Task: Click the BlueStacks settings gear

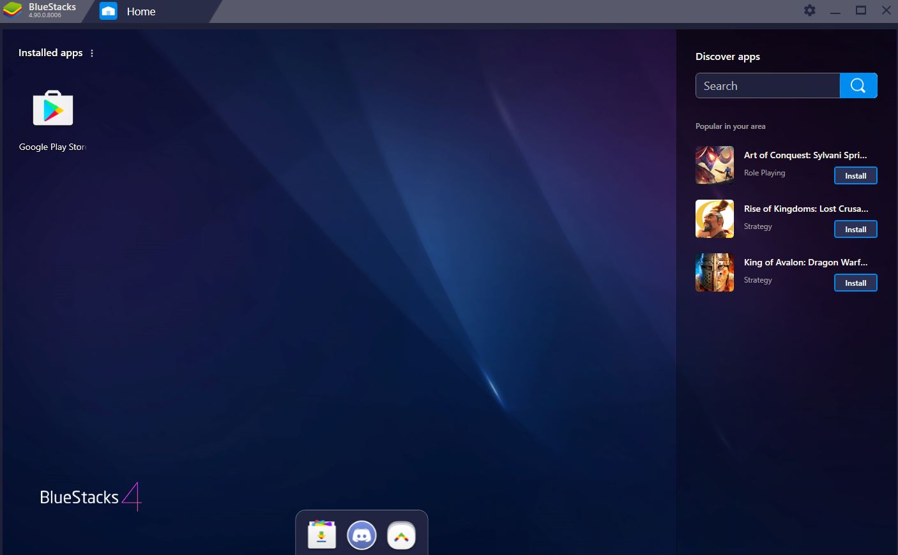Action: [x=809, y=10]
